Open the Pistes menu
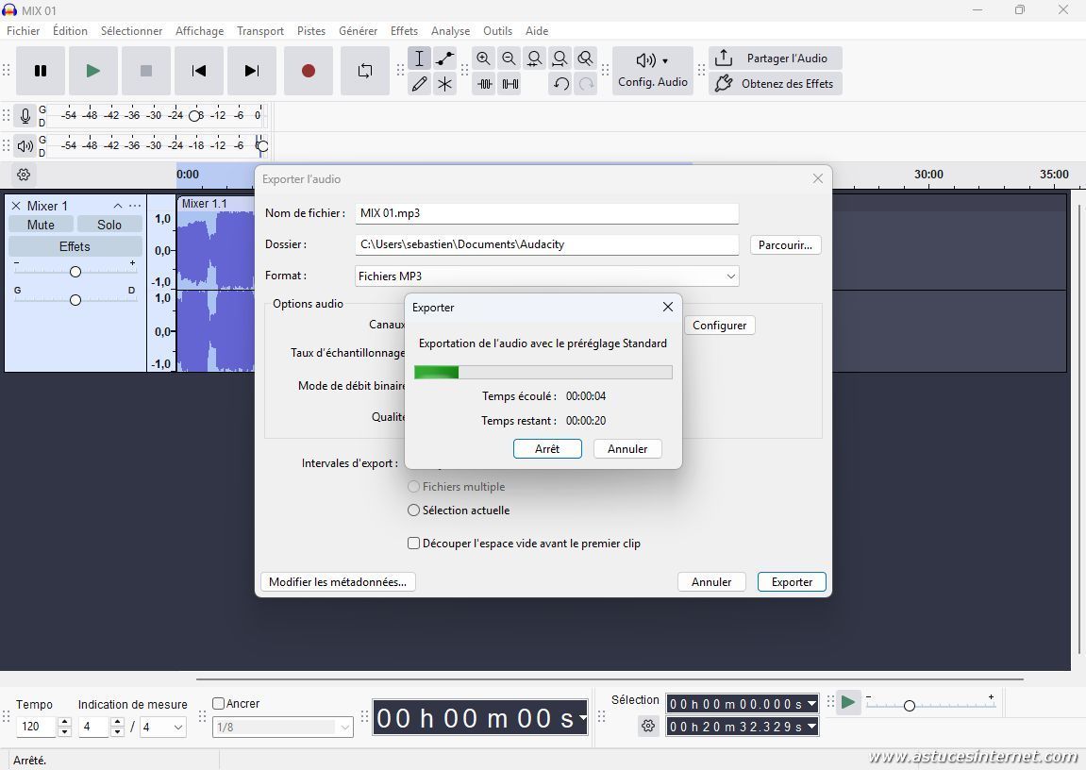The image size is (1086, 770). click(311, 31)
